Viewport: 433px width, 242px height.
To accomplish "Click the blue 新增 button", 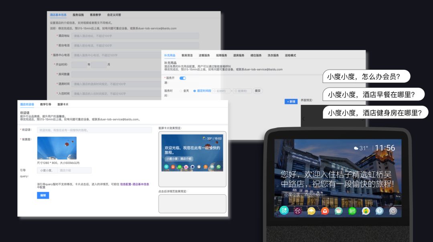I will (291, 102).
